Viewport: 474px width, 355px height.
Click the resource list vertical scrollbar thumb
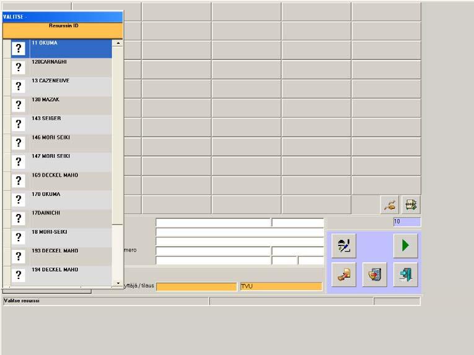(118, 135)
